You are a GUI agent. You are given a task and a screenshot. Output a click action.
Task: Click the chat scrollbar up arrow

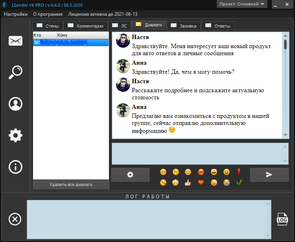click(x=286, y=35)
